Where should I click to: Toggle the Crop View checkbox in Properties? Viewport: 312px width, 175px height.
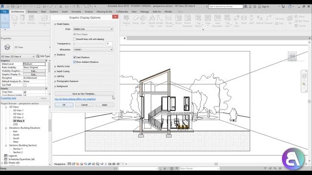pos(25,92)
